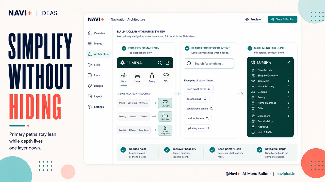The height and width of the screenshot is (182, 325).
Task: Close the Lumina slide menu with X
Action: click(x=289, y=62)
